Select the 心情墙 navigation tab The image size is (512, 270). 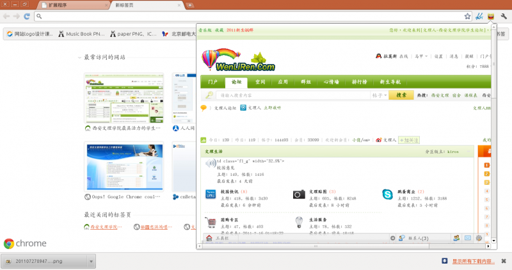331,82
